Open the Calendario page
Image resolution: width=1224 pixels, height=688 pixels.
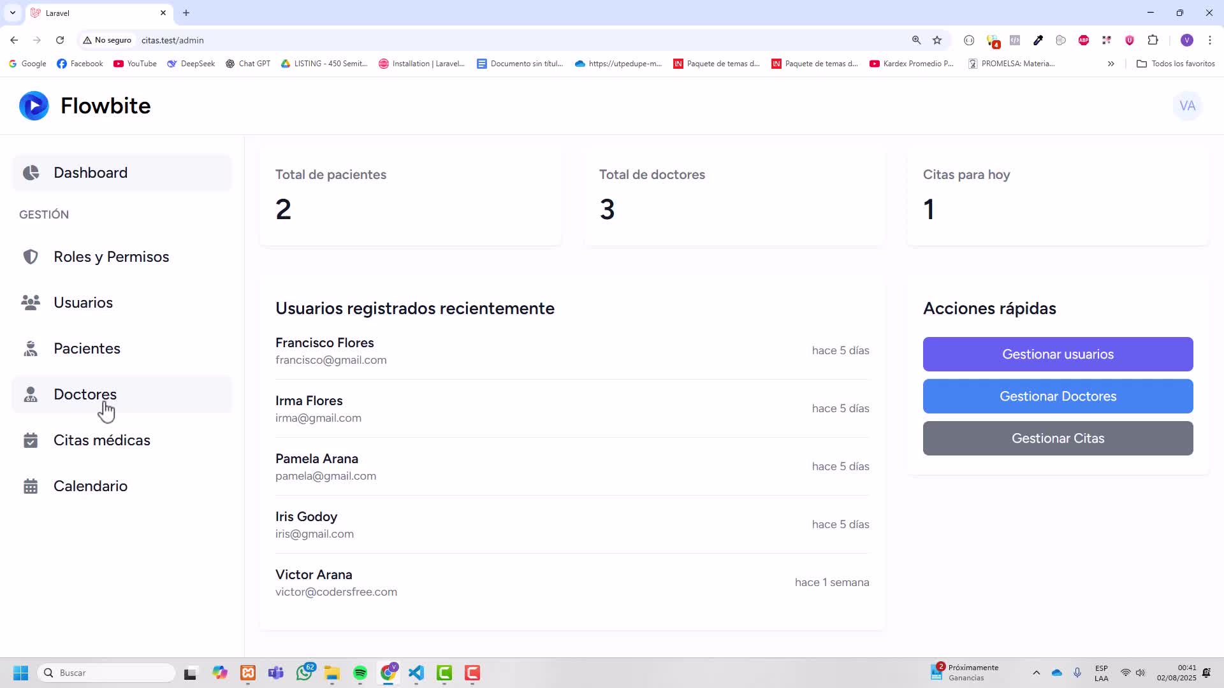pyautogui.click(x=122, y=486)
